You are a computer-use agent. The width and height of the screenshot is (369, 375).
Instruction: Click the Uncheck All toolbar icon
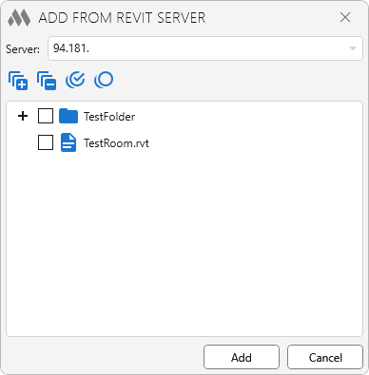tap(104, 80)
